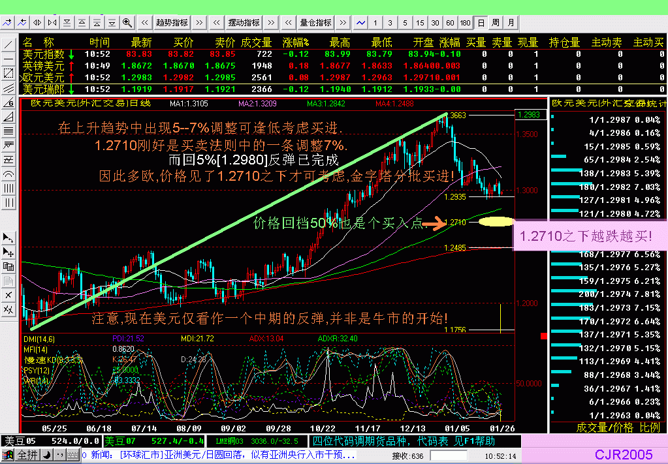Viewport: 668px width, 464px height.
Task: Switch to 15-minute period
Action: point(420,23)
